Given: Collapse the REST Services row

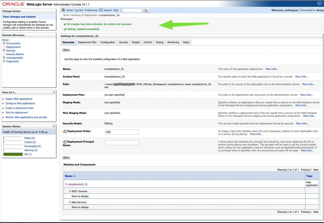Looking at the screenshot, I should pos(70,191).
